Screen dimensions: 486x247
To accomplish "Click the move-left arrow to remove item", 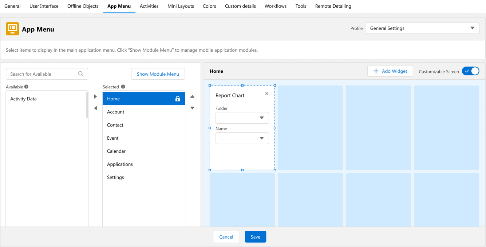I will point(95,108).
